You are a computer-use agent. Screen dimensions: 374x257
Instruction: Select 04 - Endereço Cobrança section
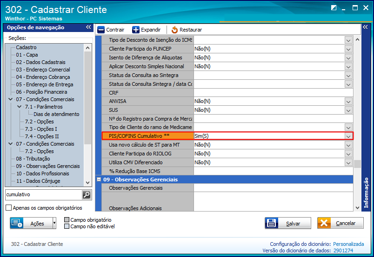click(43, 77)
